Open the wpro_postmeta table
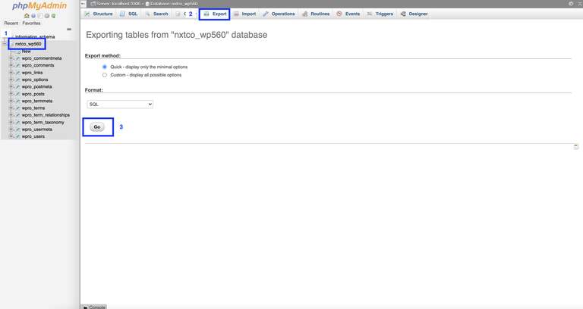 tap(36, 87)
